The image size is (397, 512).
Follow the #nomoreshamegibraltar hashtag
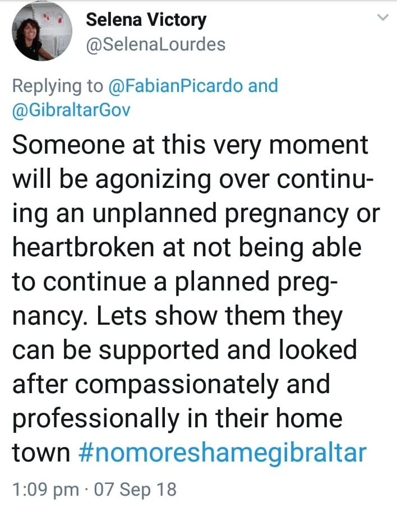[222, 453]
